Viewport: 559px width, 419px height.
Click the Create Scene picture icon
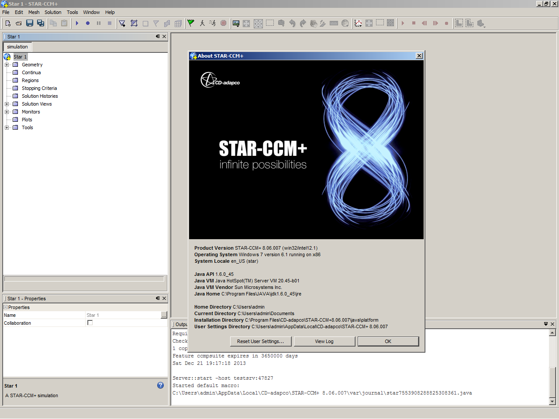236,23
